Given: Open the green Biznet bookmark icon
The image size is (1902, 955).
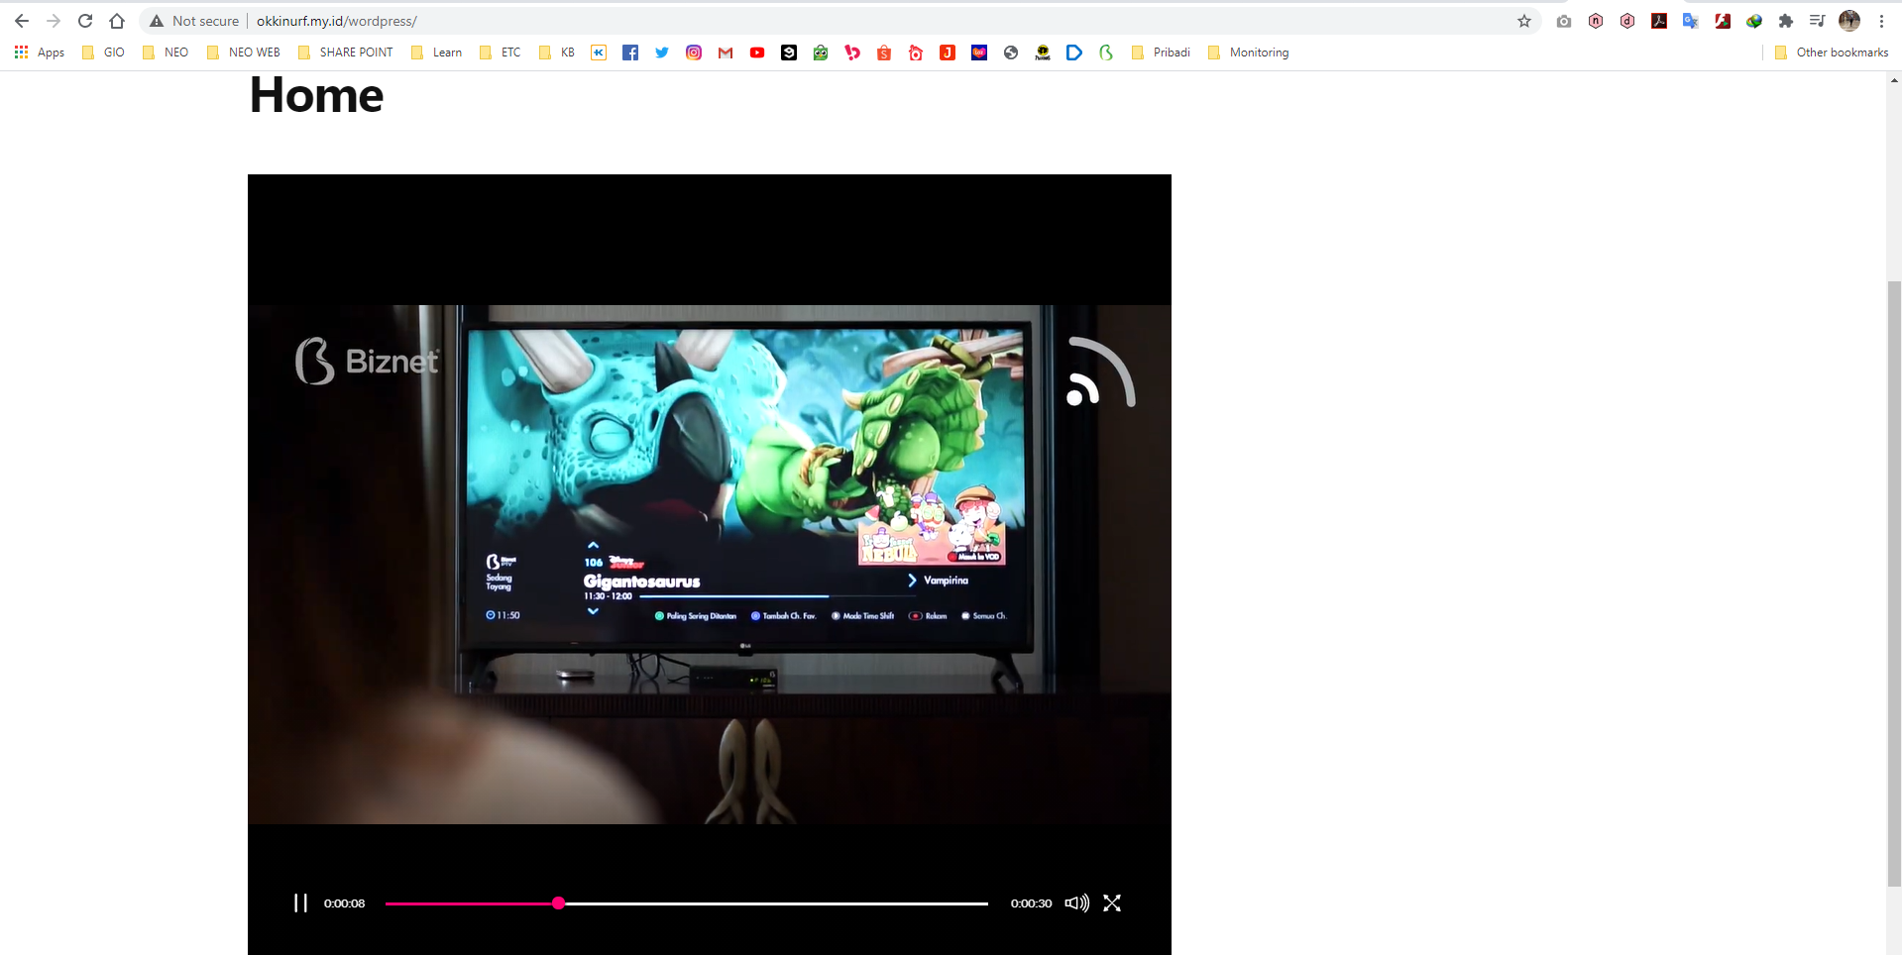Looking at the screenshot, I should pos(1106,53).
